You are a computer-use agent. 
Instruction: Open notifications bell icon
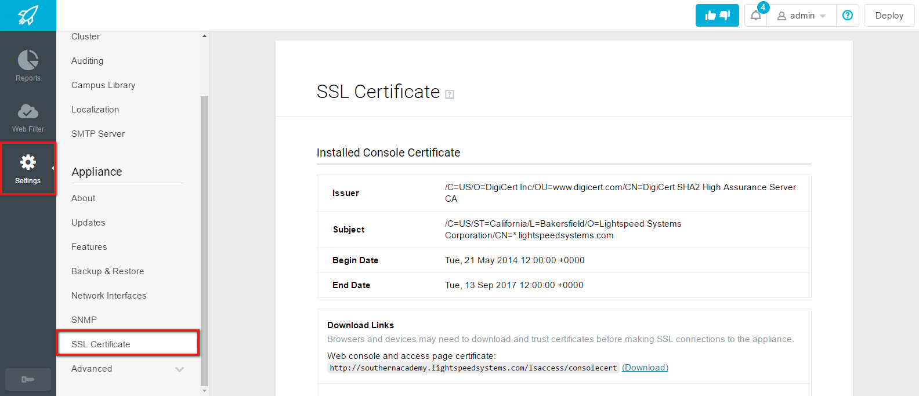click(755, 16)
